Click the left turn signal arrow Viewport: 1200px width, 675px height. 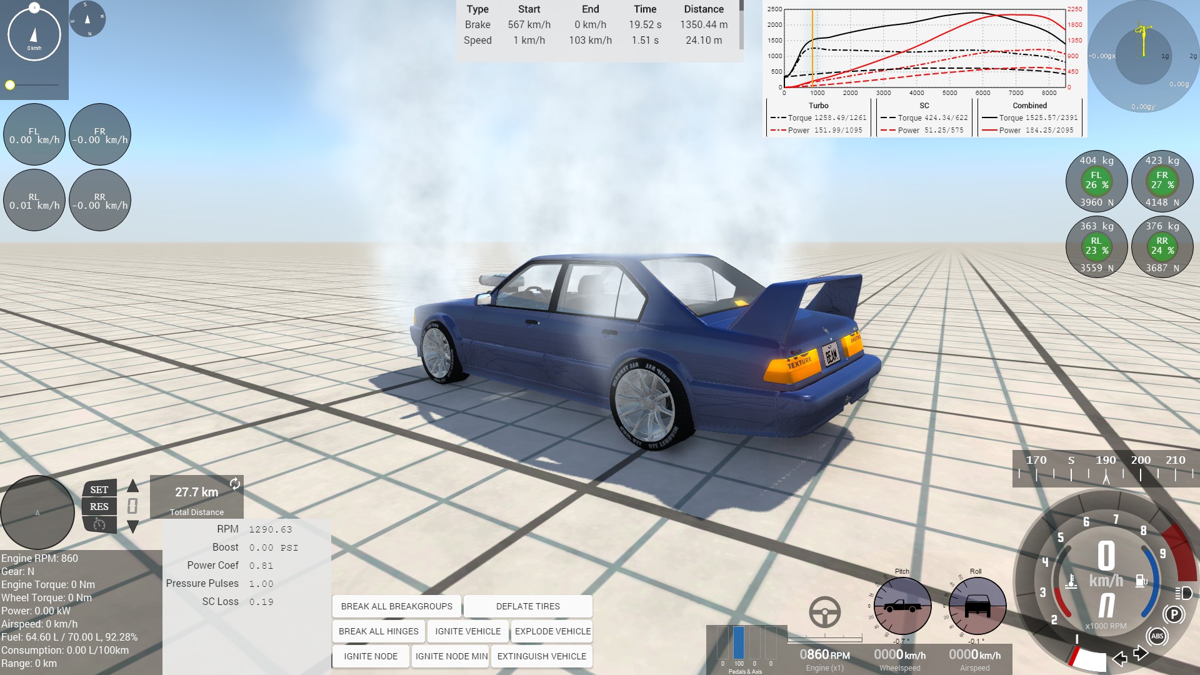[x=1120, y=659]
